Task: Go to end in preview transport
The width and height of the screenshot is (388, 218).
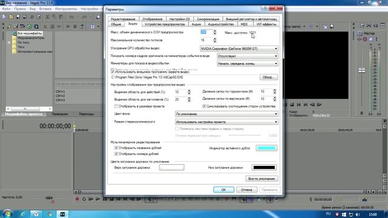Action: (x=306, y=105)
